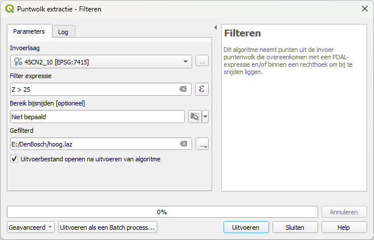Switch to the Log tab
374x240 pixels.
[63, 32]
